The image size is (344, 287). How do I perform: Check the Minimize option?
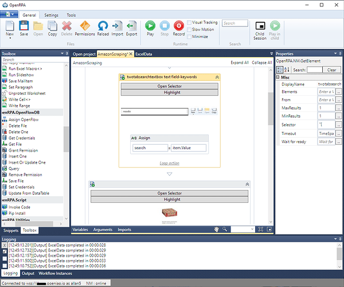(189, 37)
